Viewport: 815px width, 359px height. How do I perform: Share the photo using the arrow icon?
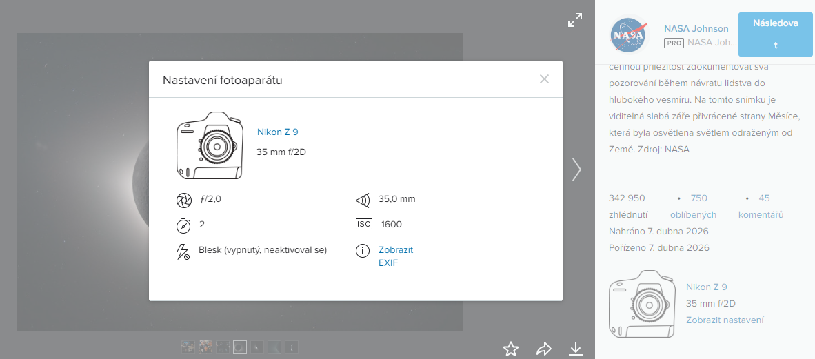coord(544,349)
